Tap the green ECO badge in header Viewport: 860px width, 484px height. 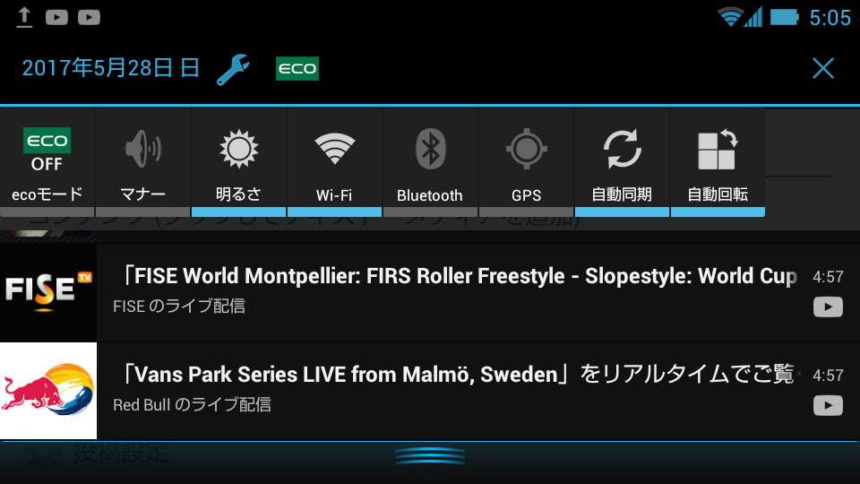tap(297, 69)
